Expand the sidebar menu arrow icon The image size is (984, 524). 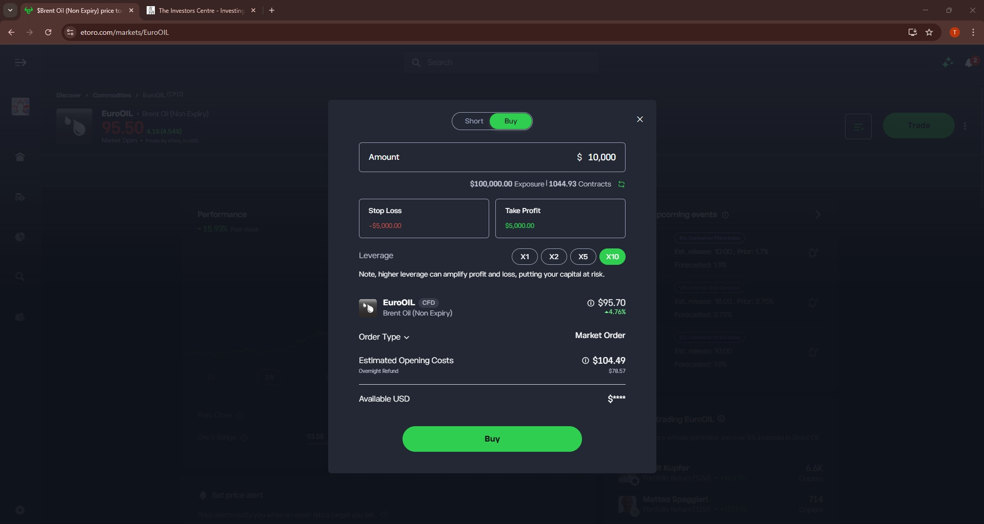[21, 62]
